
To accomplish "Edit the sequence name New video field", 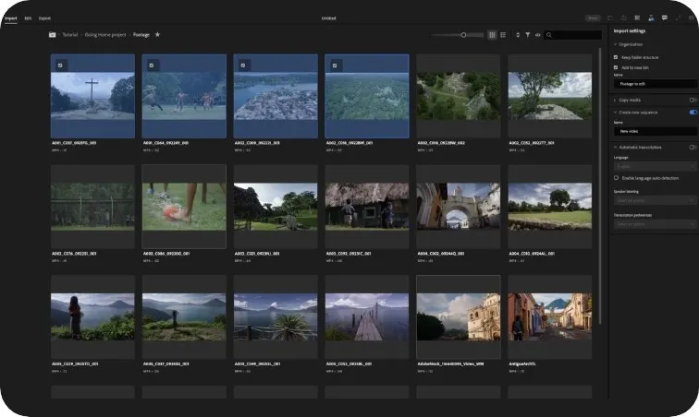I will pyautogui.click(x=656, y=131).
